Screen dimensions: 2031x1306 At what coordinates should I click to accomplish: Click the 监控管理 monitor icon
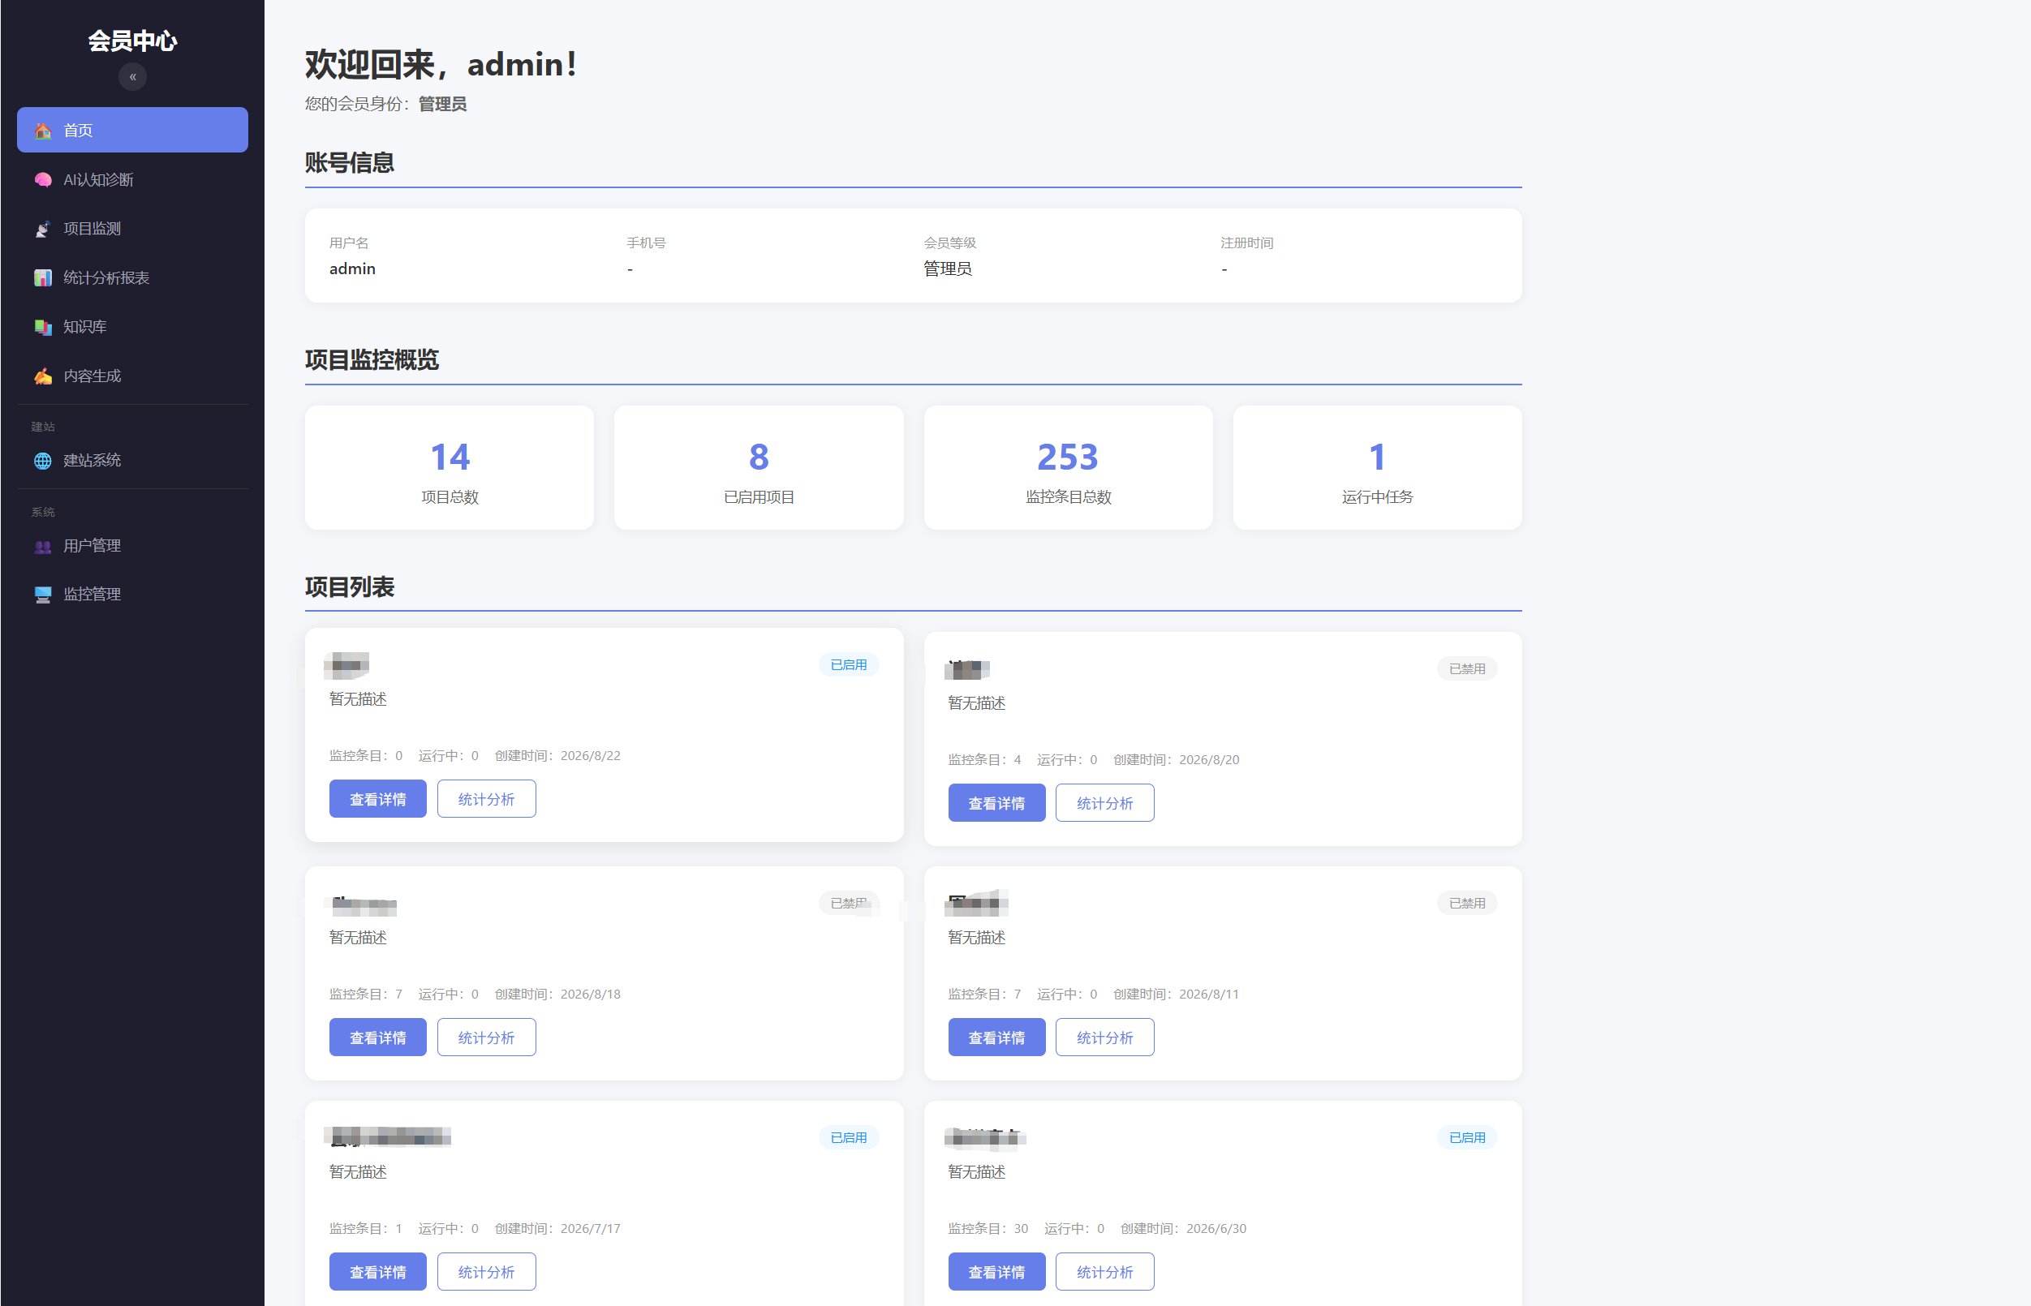(x=42, y=595)
